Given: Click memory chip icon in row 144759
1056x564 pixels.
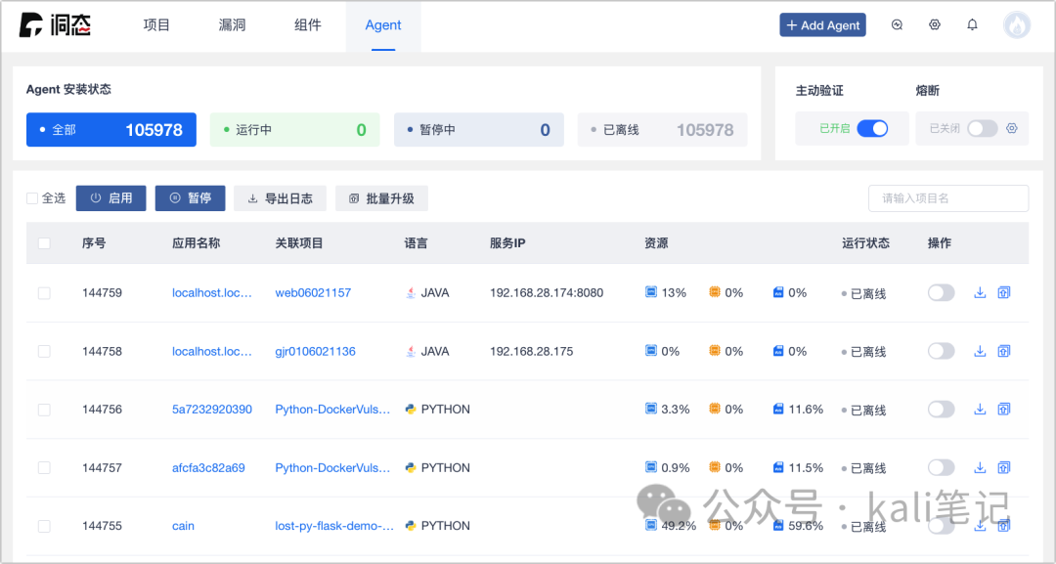Looking at the screenshot, I should (x=715, y=292).
